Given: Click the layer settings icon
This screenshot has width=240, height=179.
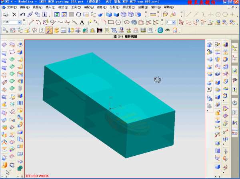Looking at the screenshot, I should click(x=153, y=14).
